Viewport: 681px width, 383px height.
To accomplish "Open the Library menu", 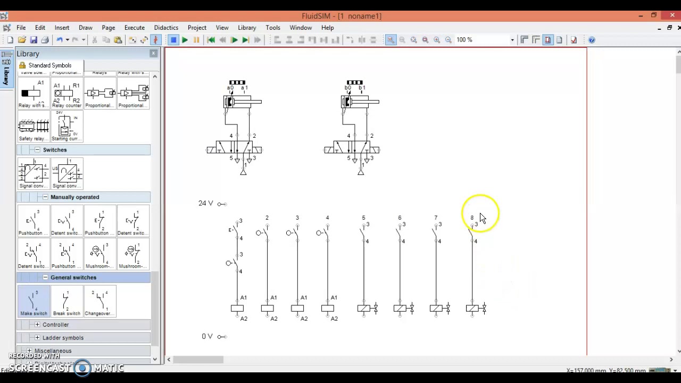I will [247, 28].
